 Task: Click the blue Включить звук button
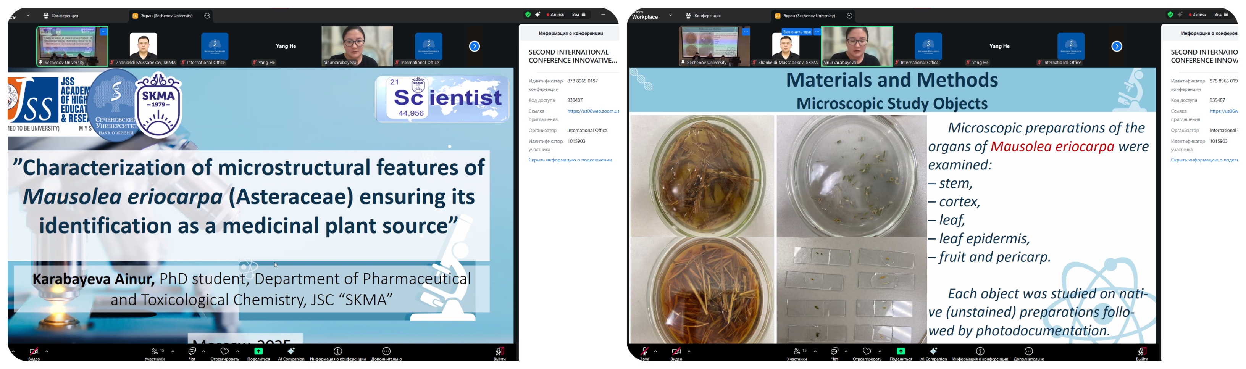(x=797, y=32)
